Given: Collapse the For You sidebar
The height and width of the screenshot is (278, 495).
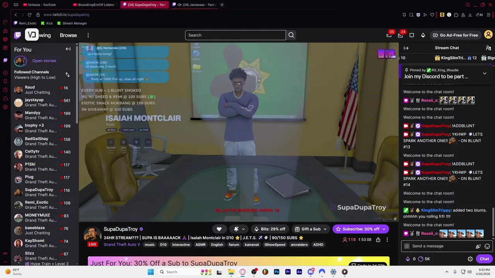Looking at the screenshot, I should 68,49.
